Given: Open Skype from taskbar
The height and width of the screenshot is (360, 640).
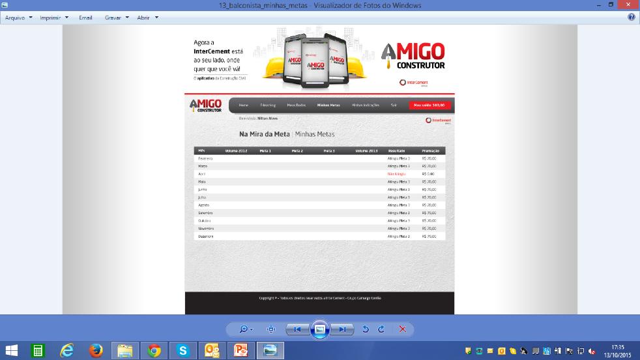Looking at the screenshot, I should 183,351.
